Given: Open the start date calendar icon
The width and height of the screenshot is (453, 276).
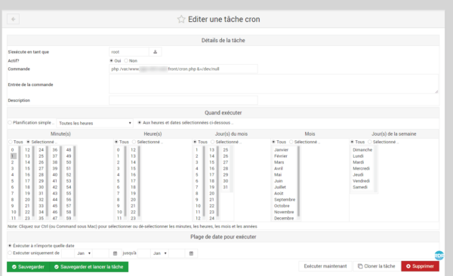Looking at the screenshot, I should [x=115, y=253].
